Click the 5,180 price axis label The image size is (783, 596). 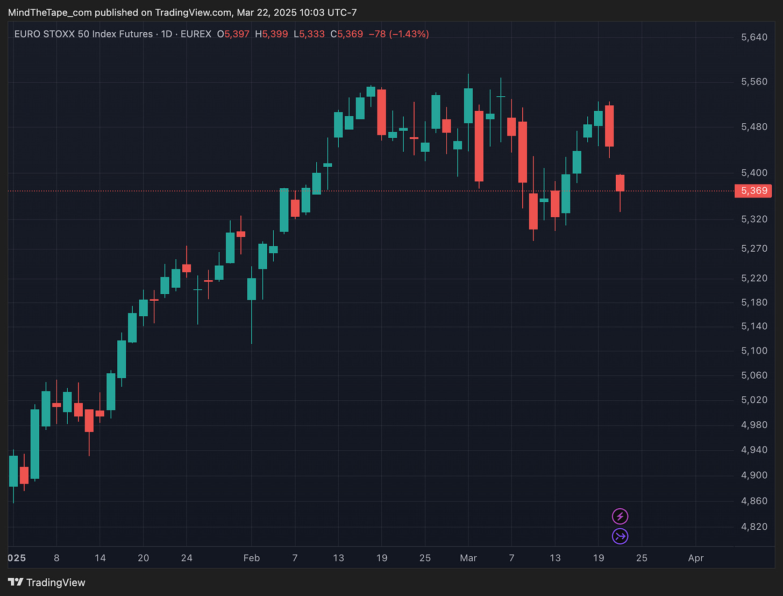754,302
